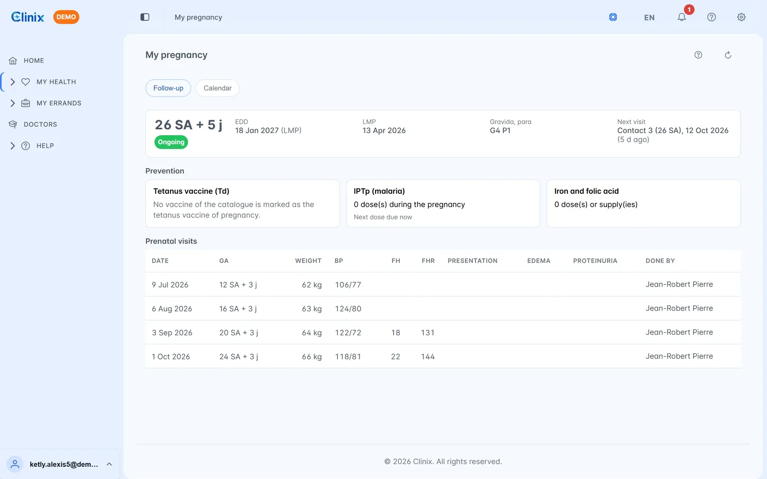Click the DEMO badge
This screenshot has height=479, width=767.
[66, 17]
